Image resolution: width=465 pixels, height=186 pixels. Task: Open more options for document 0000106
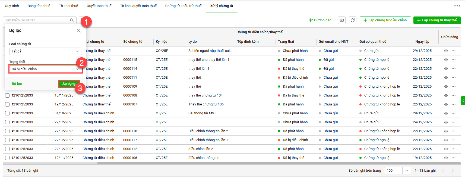click(454, 158)
